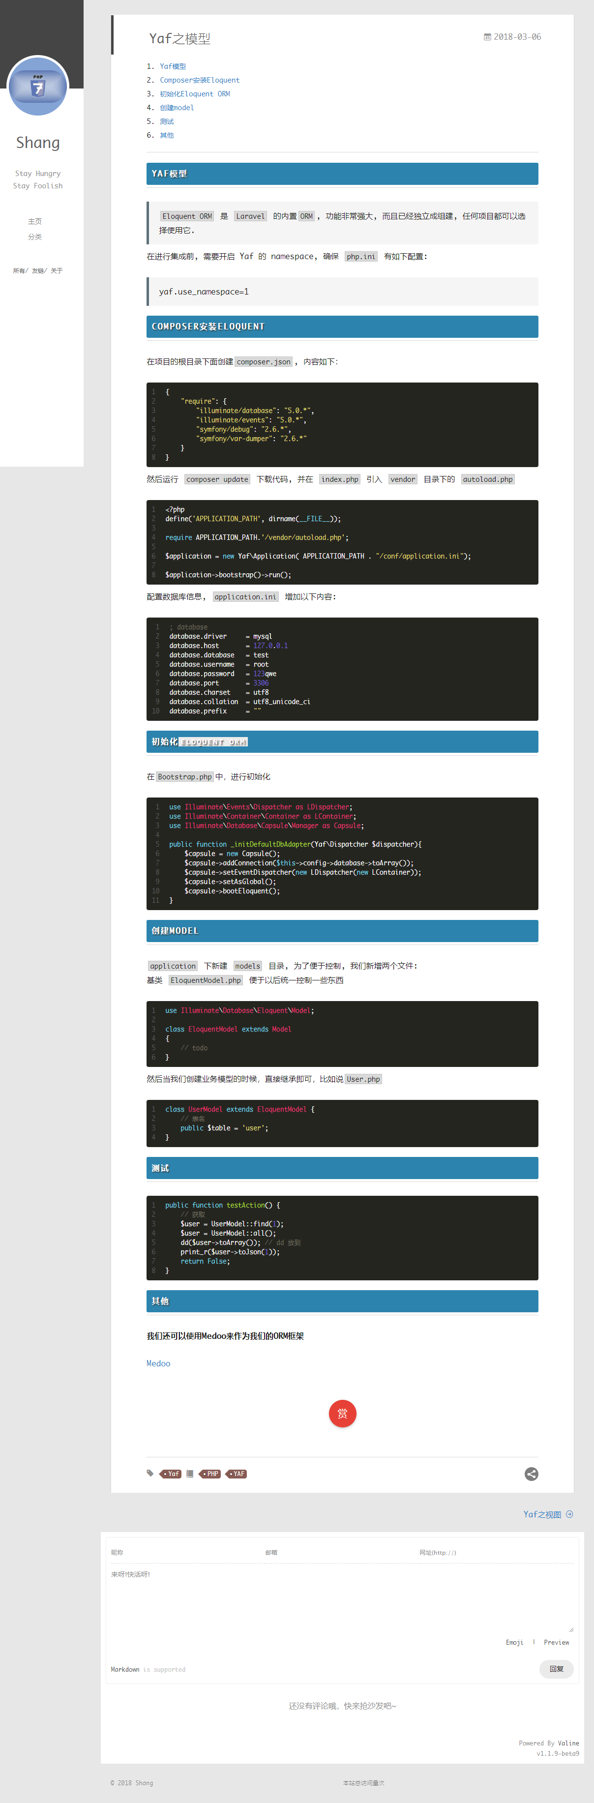Click the PHP 7 avatar image
Viewport: 594px width, 1803px height.
click(38, 87)
